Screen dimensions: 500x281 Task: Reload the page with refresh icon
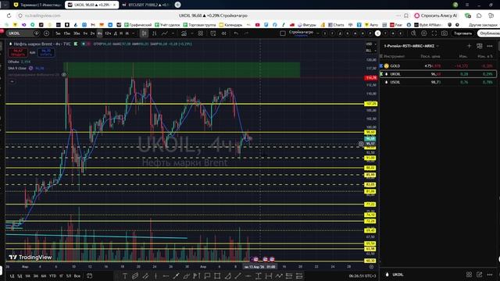[9, 16]
